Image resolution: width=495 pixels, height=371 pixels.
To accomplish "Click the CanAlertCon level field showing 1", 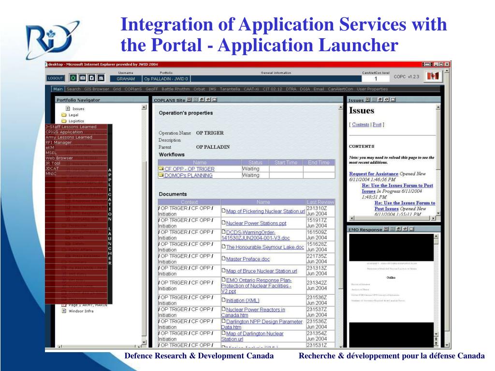I will 376,79.
